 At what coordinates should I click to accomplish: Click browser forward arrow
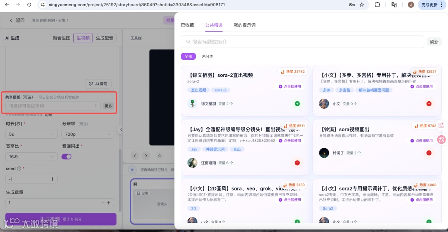(18, 5)
